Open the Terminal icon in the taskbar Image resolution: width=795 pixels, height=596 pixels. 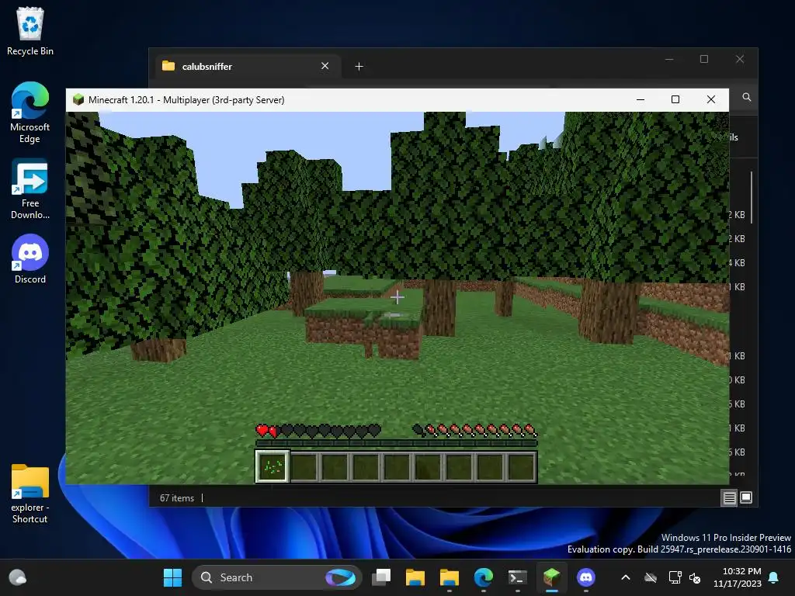[x=518, y=577]
